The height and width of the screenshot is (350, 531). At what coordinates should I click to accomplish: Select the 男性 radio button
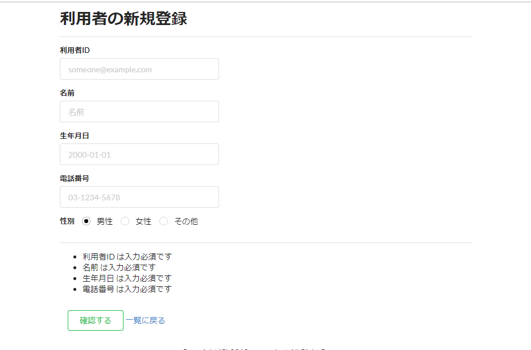(x=87, y=221)
